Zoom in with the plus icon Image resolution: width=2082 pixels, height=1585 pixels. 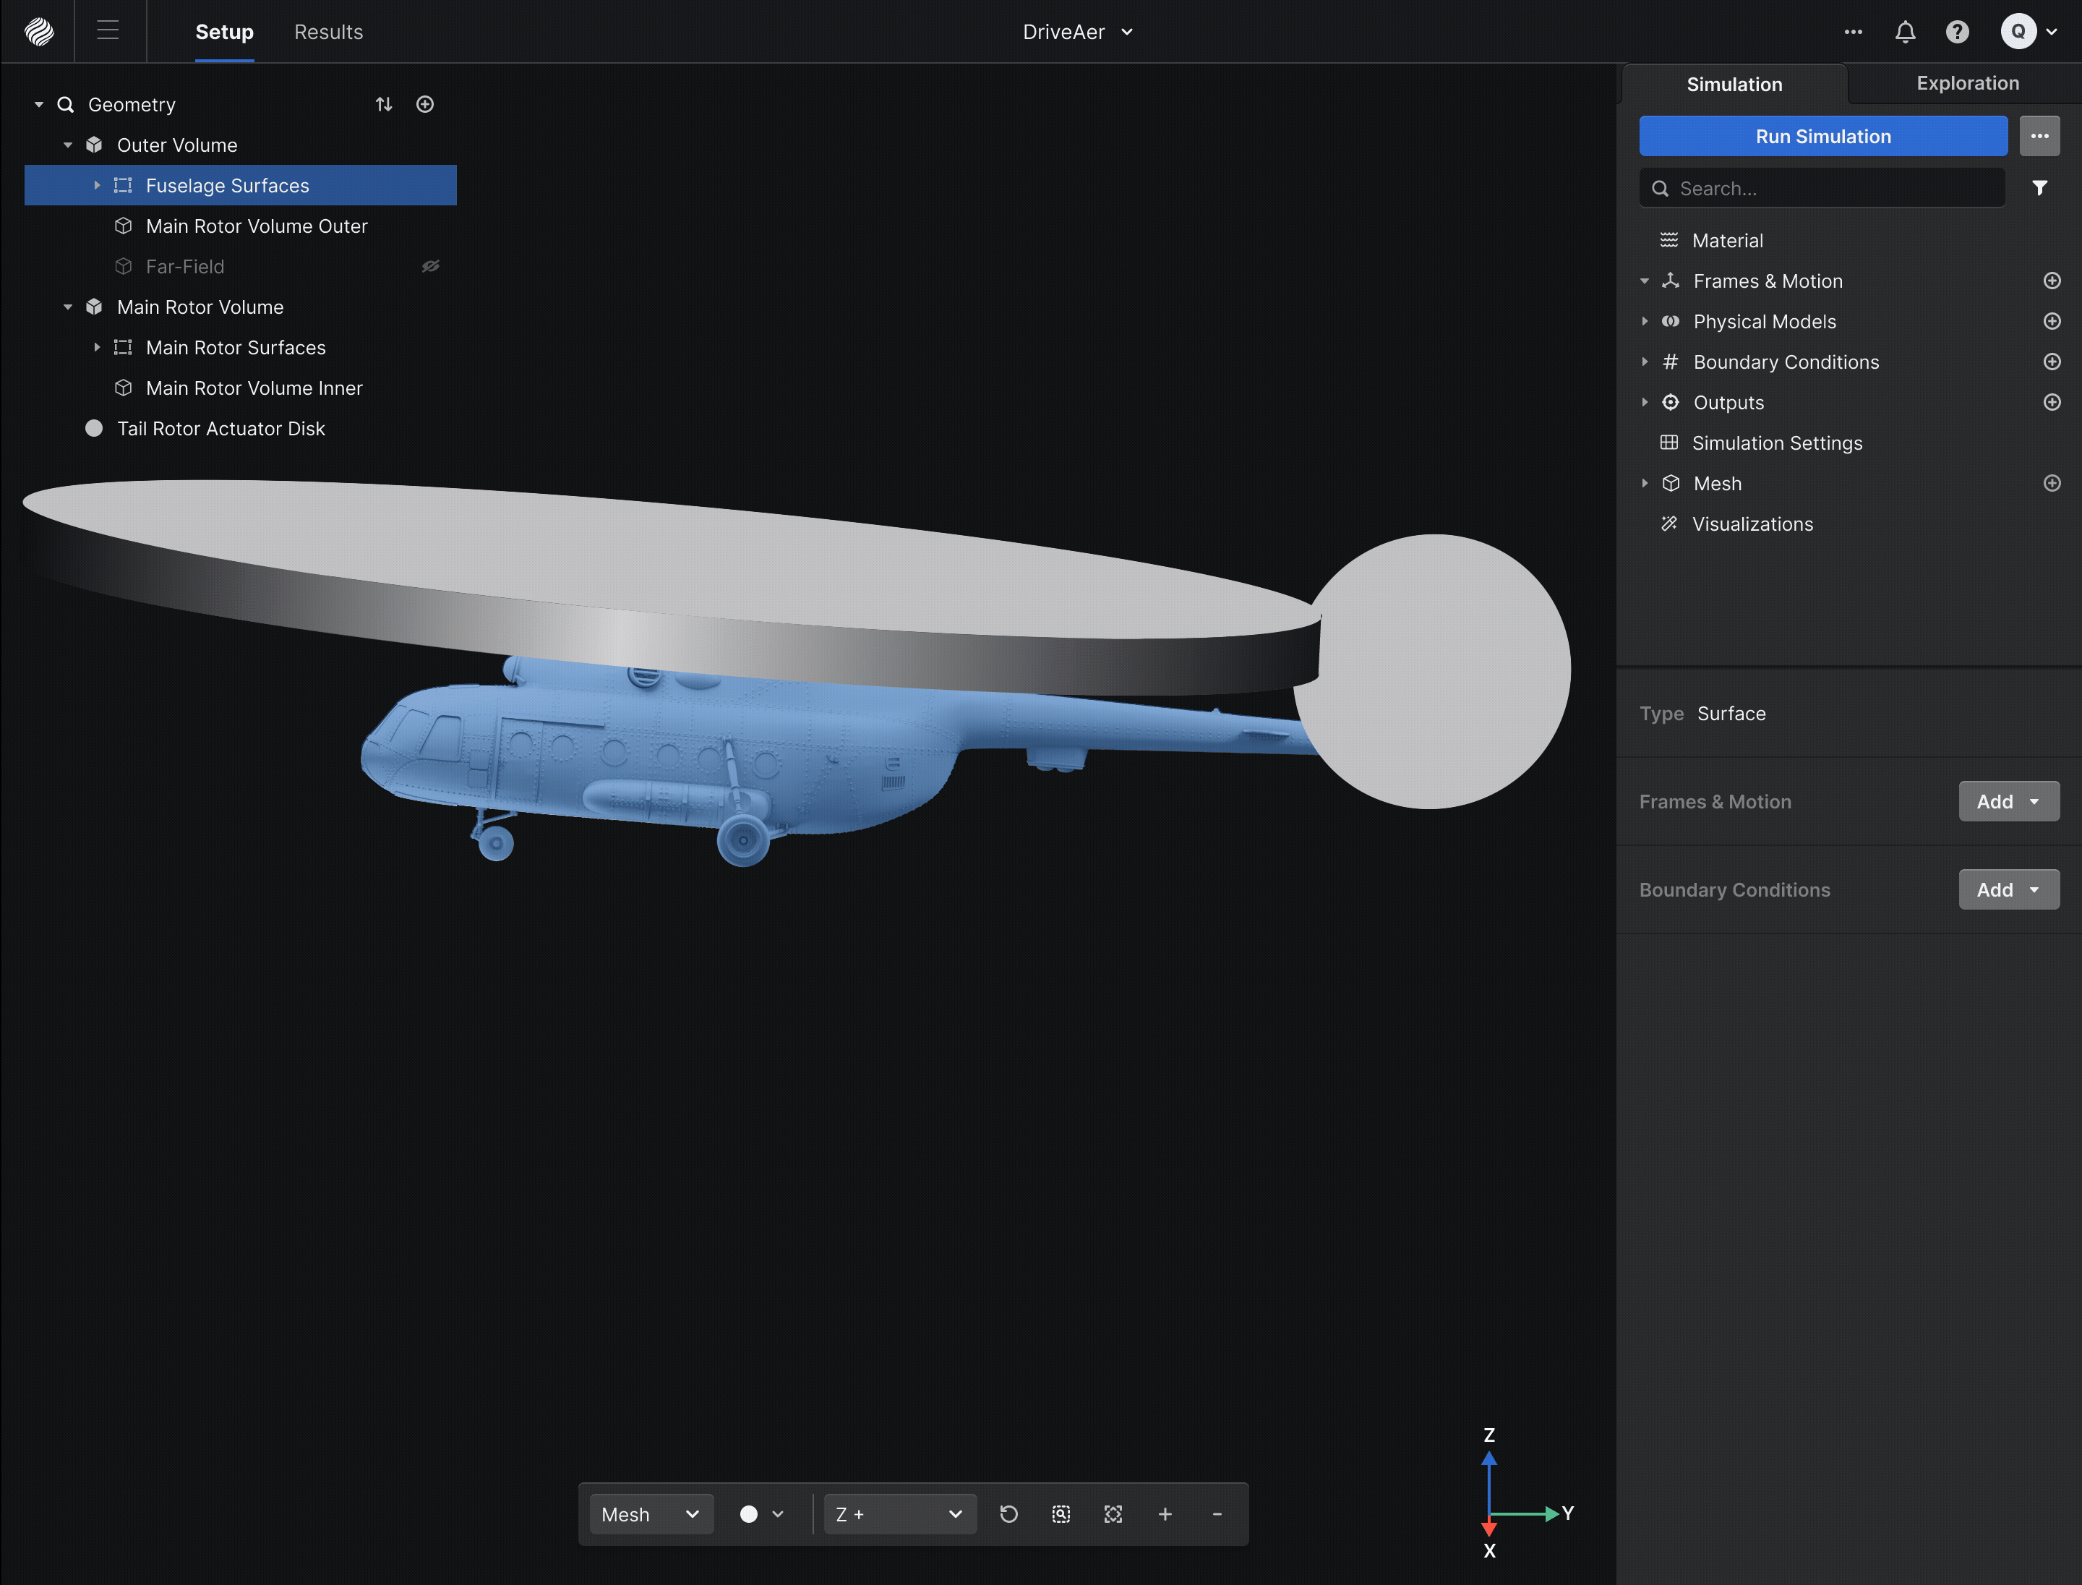pos(1165,1514)
